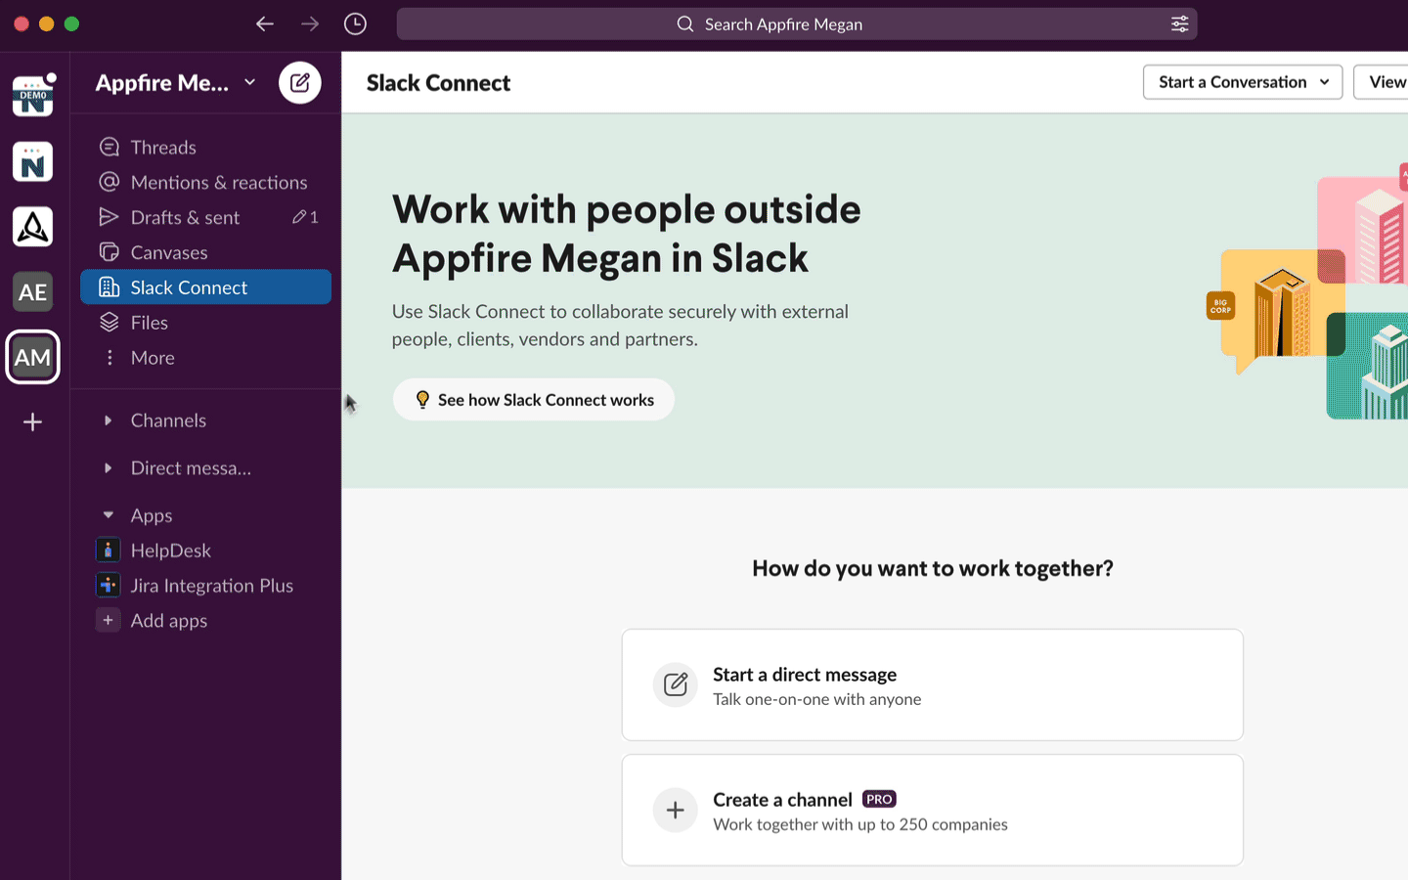1408x880 pixels.
Task: Open the HelpDesk app
Action: tap(205, 550)
